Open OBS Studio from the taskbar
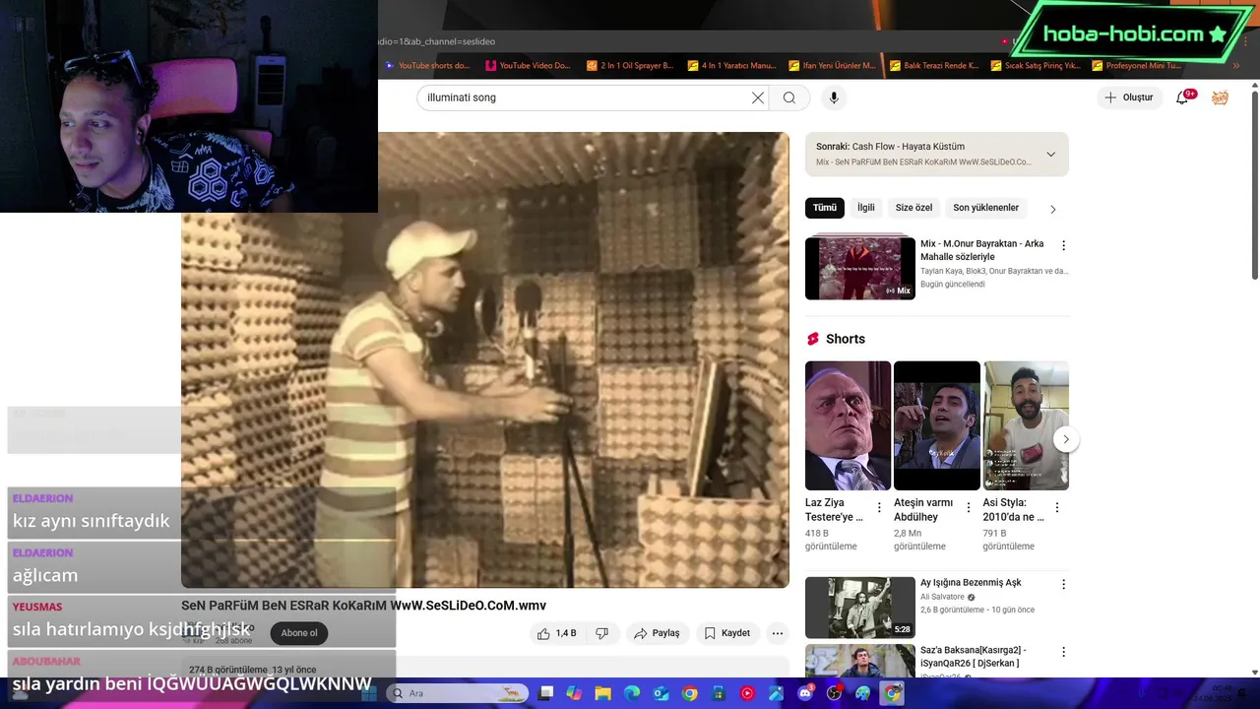 (835, 693)
